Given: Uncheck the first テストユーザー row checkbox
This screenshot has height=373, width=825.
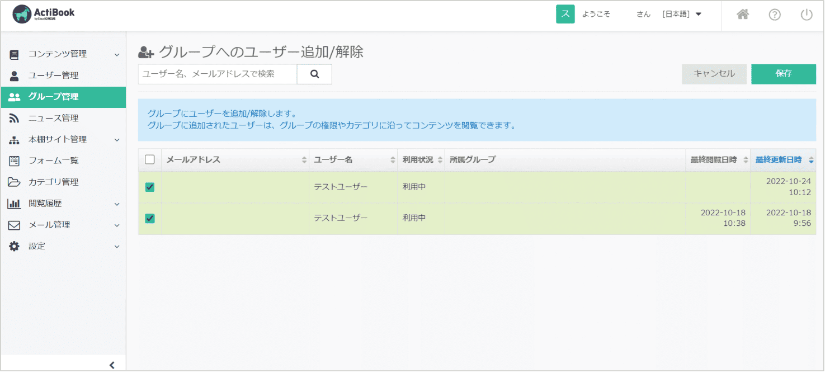Looking at the screenshot, I should [149, 187].
